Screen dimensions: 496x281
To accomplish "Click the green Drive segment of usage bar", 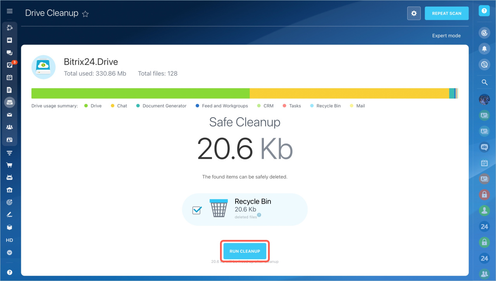I will click(140, 93).
